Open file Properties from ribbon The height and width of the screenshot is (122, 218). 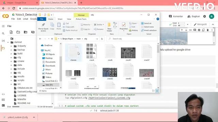pos(124,26)
